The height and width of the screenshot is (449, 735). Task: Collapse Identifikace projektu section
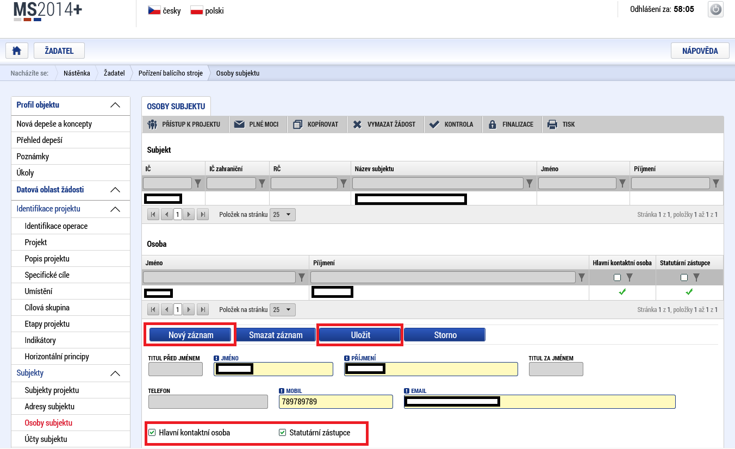(115, 209)
